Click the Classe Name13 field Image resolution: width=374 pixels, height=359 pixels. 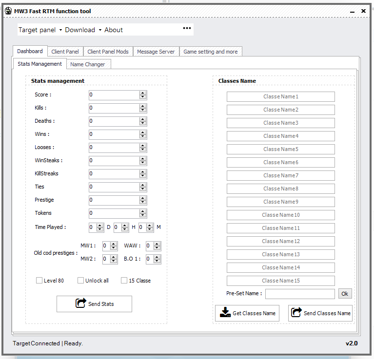(281, 254)
